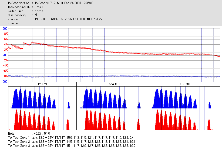Click the blue "500" axis label
Viewport: 222px width, 149px height.
[x=5, y=29]
